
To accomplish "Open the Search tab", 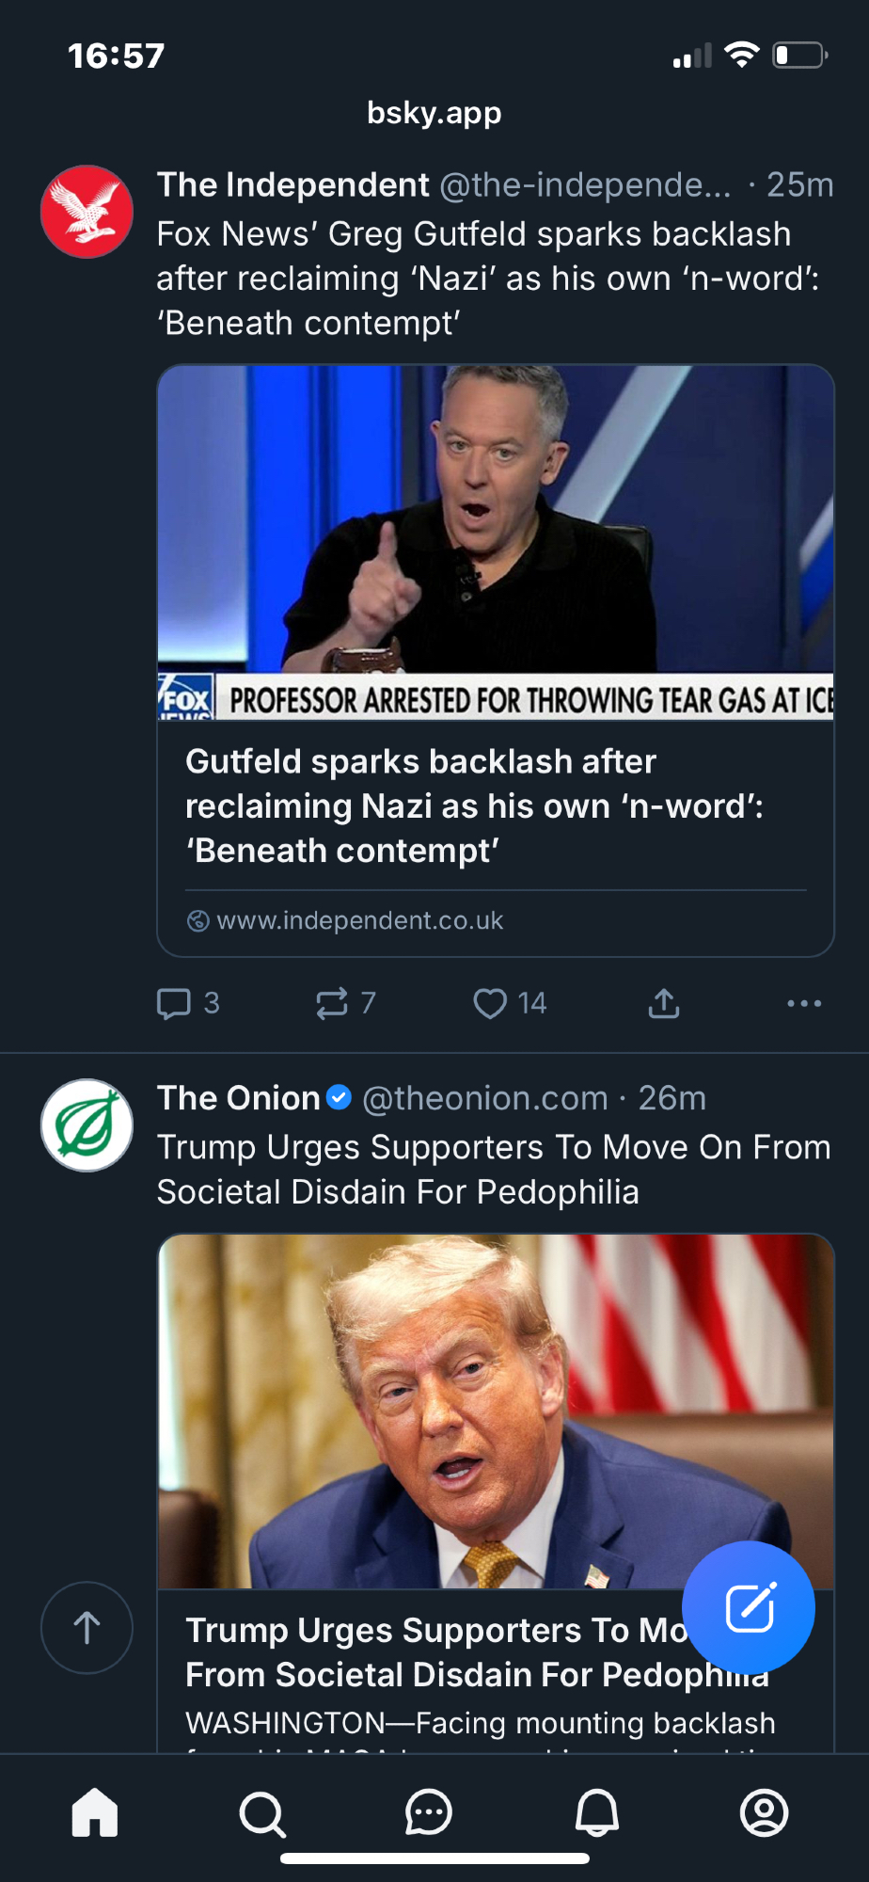I will pos(262,1812).
